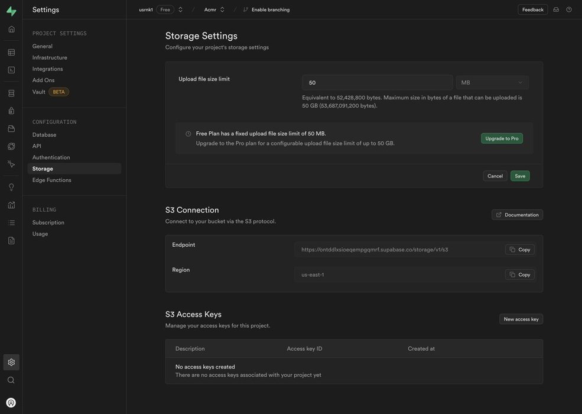Image resolution: width=582 pixels, height=414 pixels.
Task: Click New access key button
Action: pos(521,319)
